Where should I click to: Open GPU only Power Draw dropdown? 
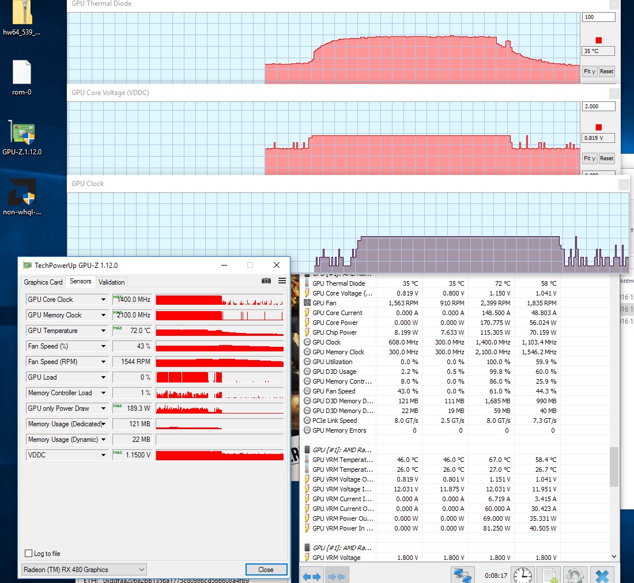104,408
